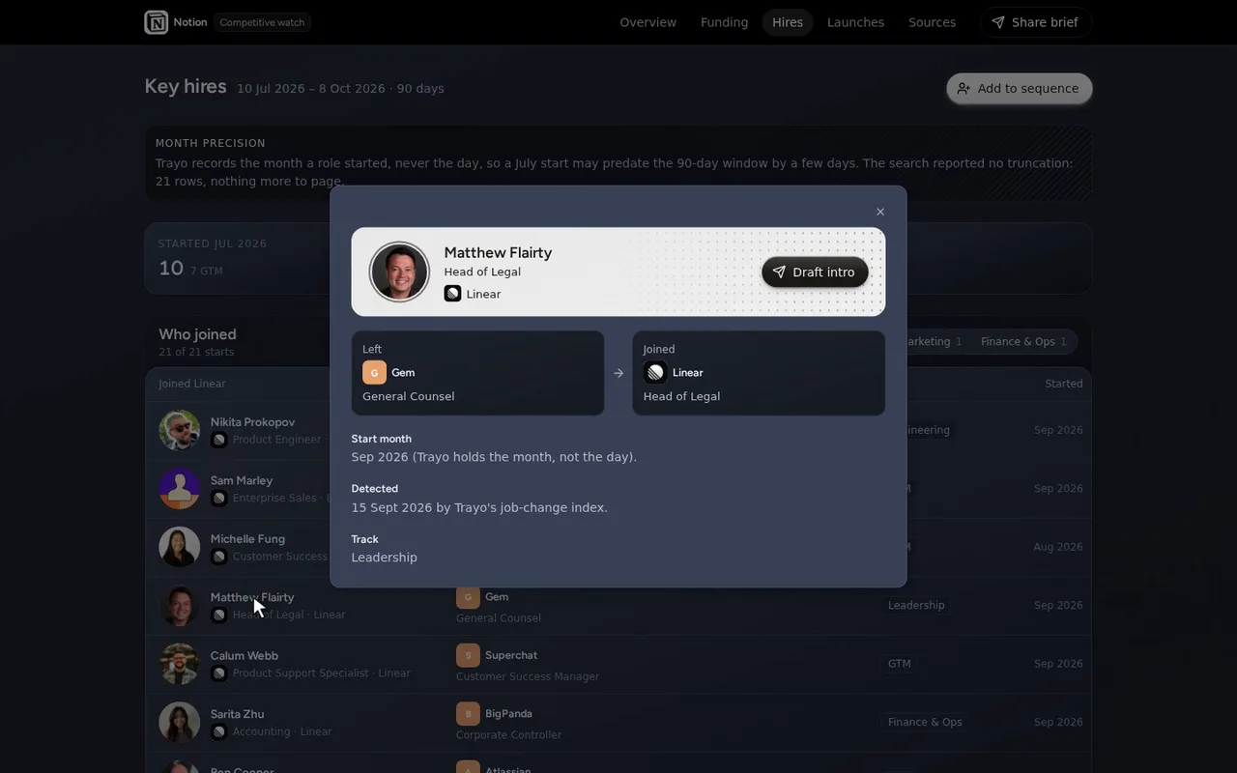This screenshot has width=1237, height=773.
Task: Click the Superchat company logo
Action: click(x=468, y=655)
